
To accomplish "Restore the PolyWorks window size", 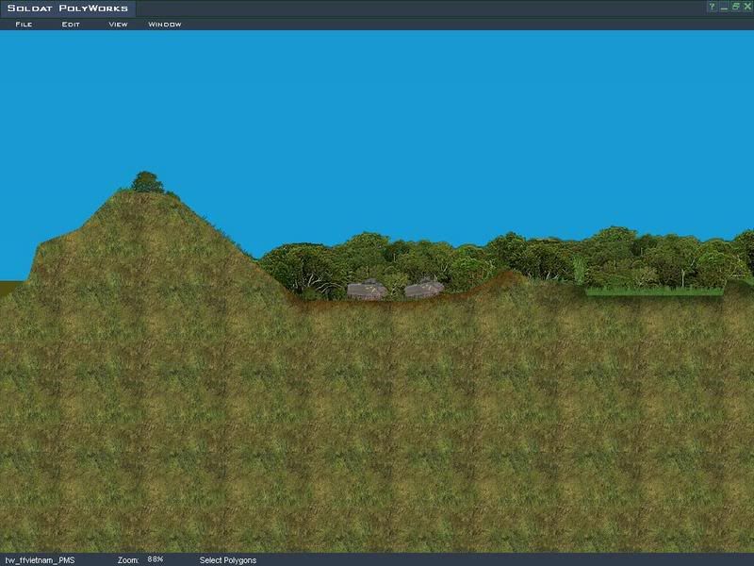I will tap(735, 7).
